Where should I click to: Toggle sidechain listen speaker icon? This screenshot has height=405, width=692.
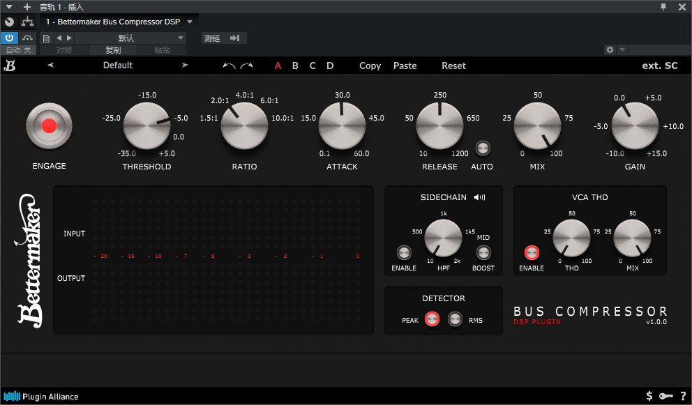[480, 197]
